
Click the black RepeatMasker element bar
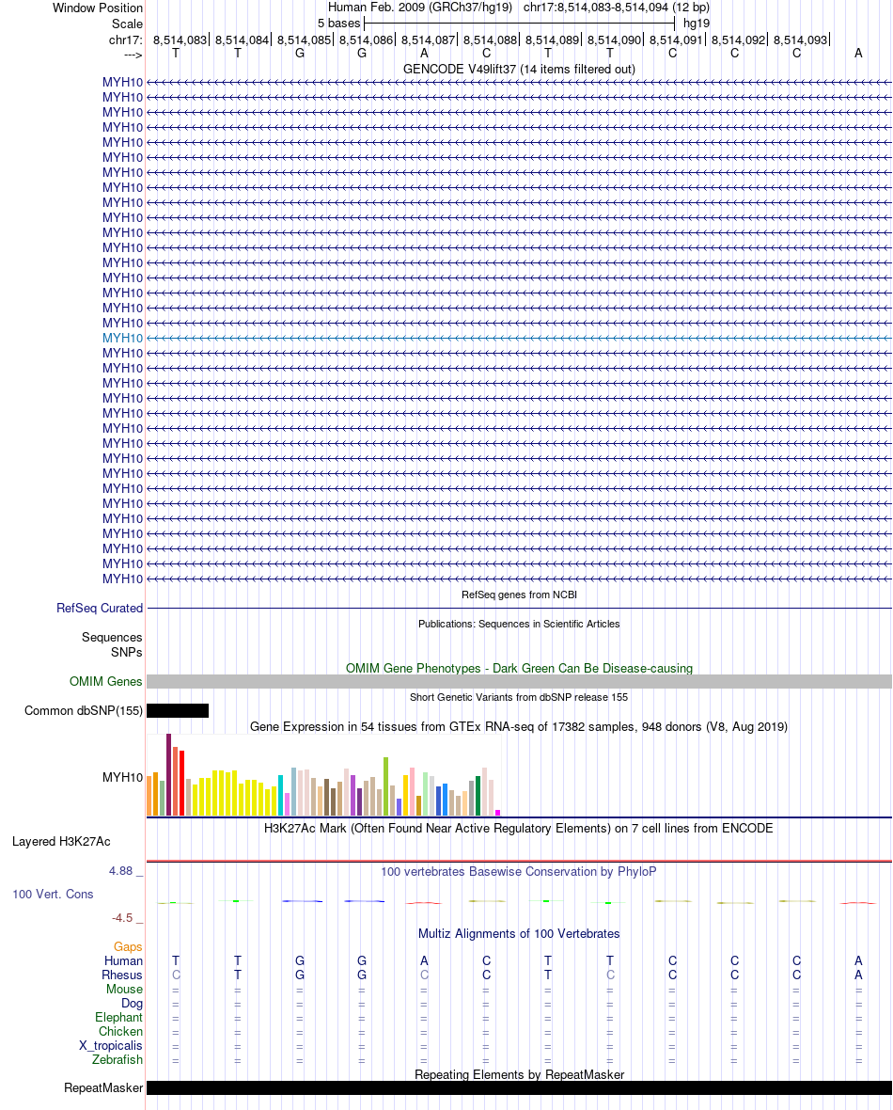point(519,1088)
